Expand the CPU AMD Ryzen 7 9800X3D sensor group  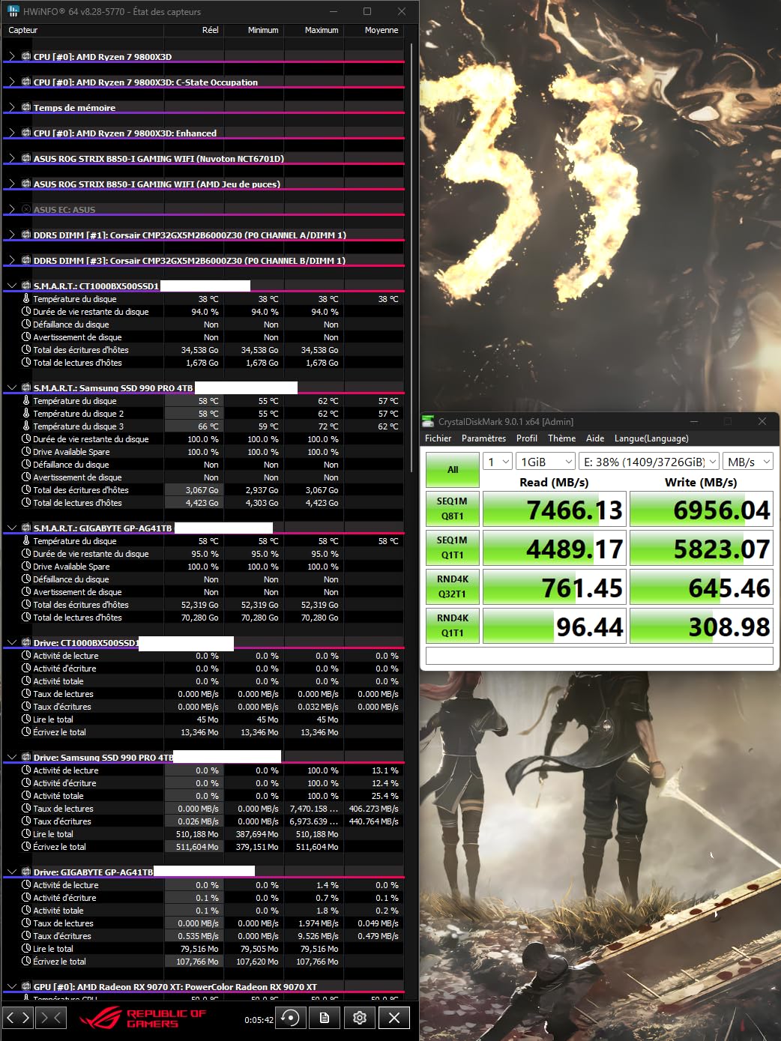(x=11, y=57)
